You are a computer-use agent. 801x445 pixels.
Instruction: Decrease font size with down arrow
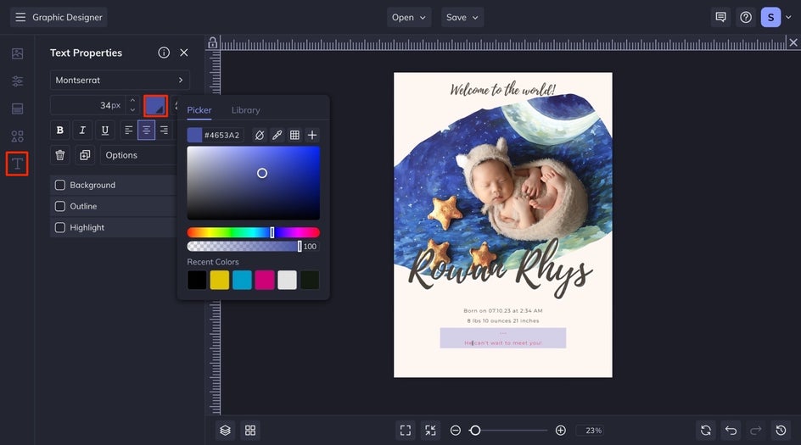pyautogui.click(x=133, y=109)
